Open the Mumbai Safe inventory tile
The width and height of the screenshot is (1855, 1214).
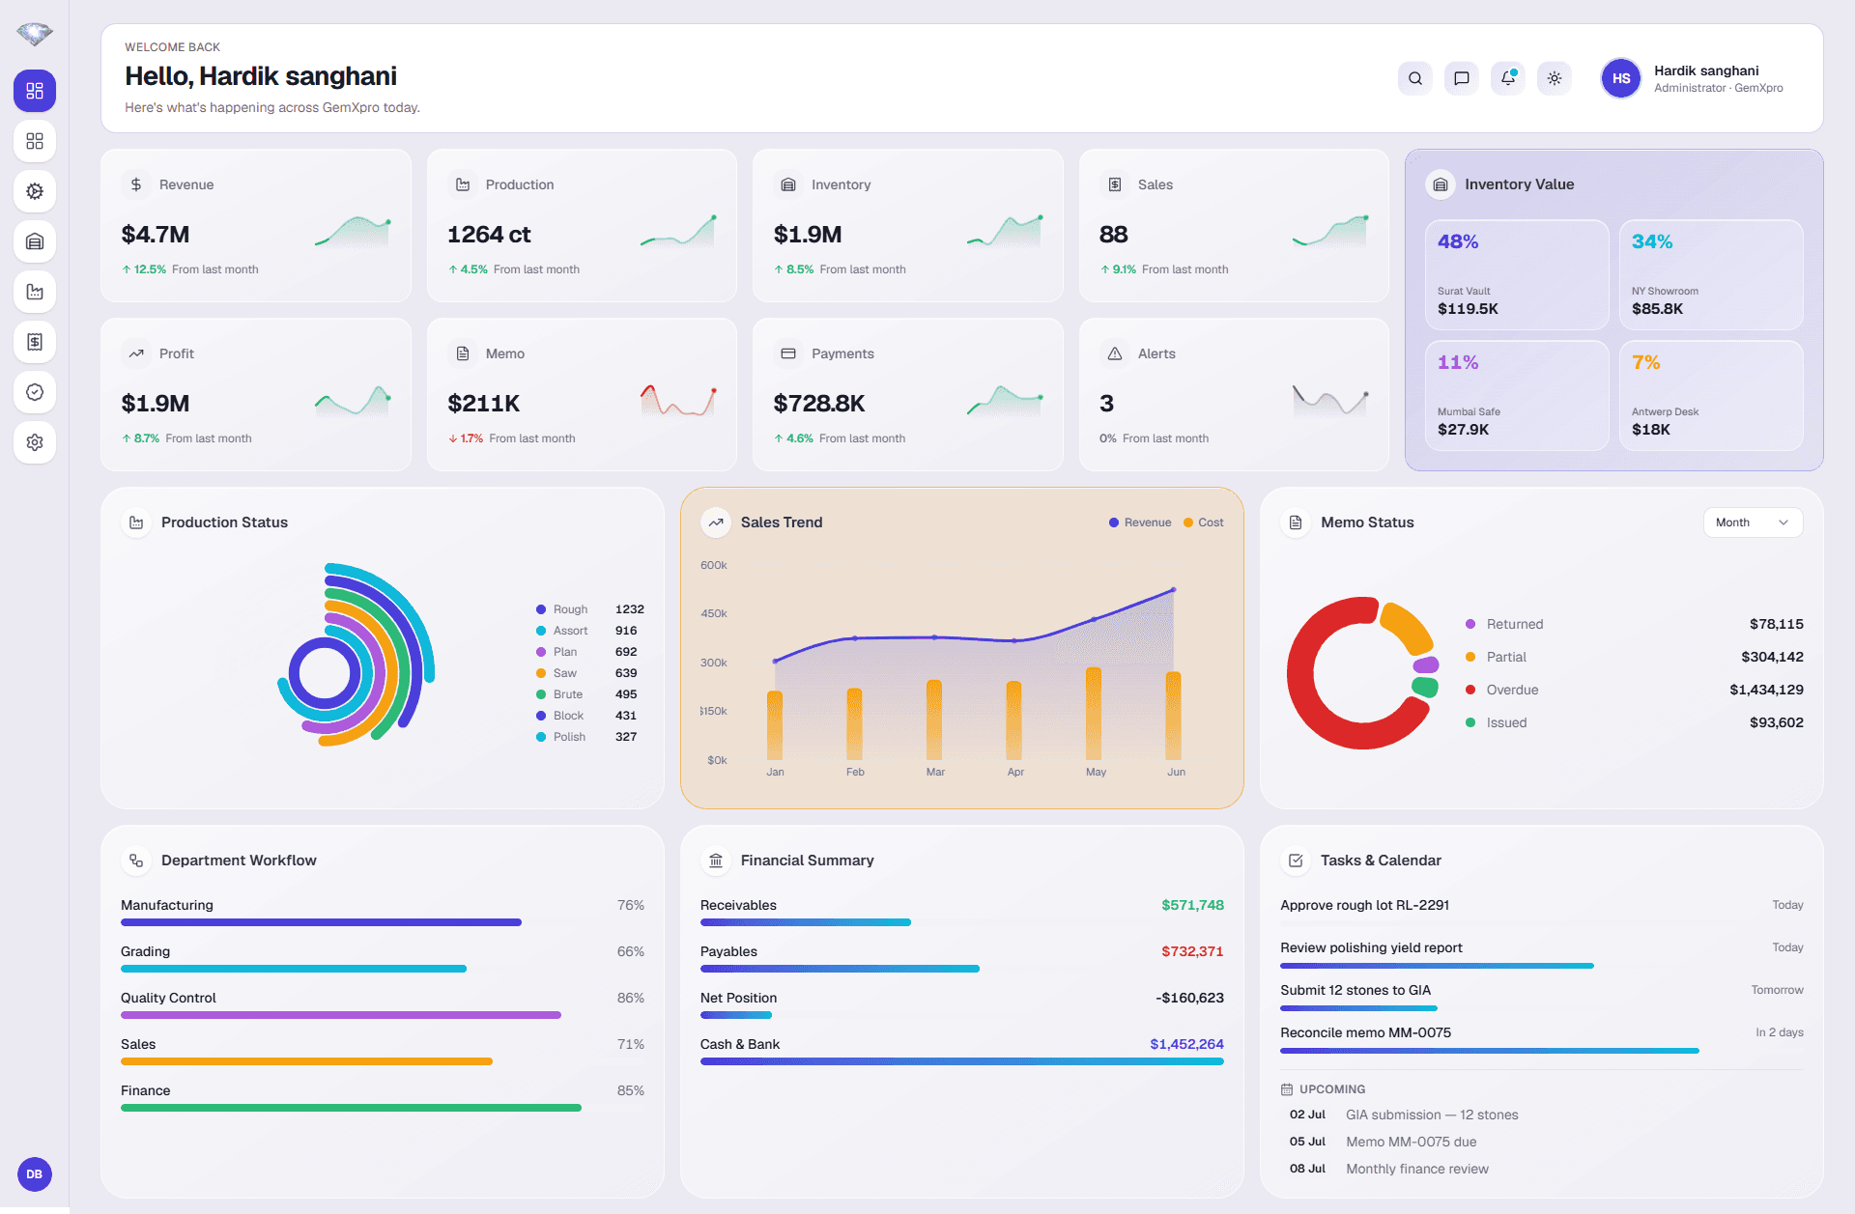[1517, 396]
